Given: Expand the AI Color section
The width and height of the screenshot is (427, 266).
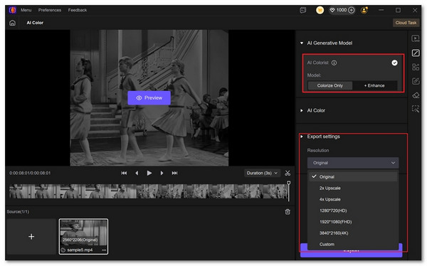Looking at the screenshot, I should point(302,110).
